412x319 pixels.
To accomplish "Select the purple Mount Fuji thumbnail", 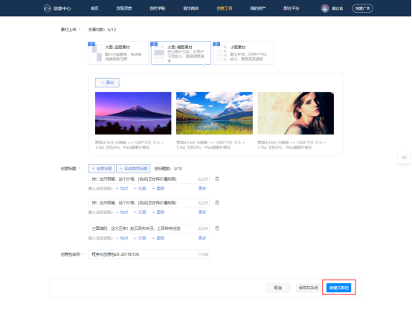I will tap(133, 113).
